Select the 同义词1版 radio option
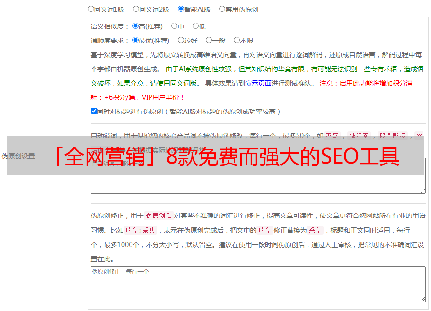This screenshot has height=311, width=431. (91, 9)
